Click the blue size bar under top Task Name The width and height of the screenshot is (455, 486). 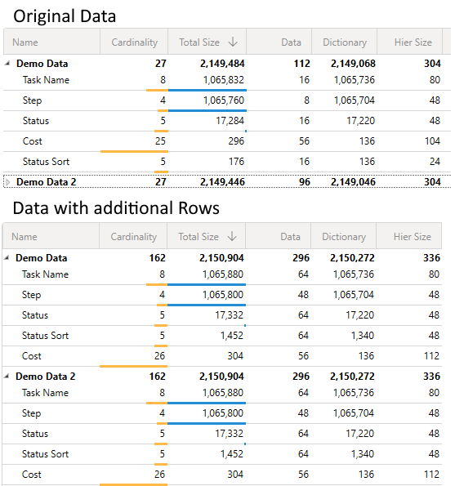click(x=207, y=90)
